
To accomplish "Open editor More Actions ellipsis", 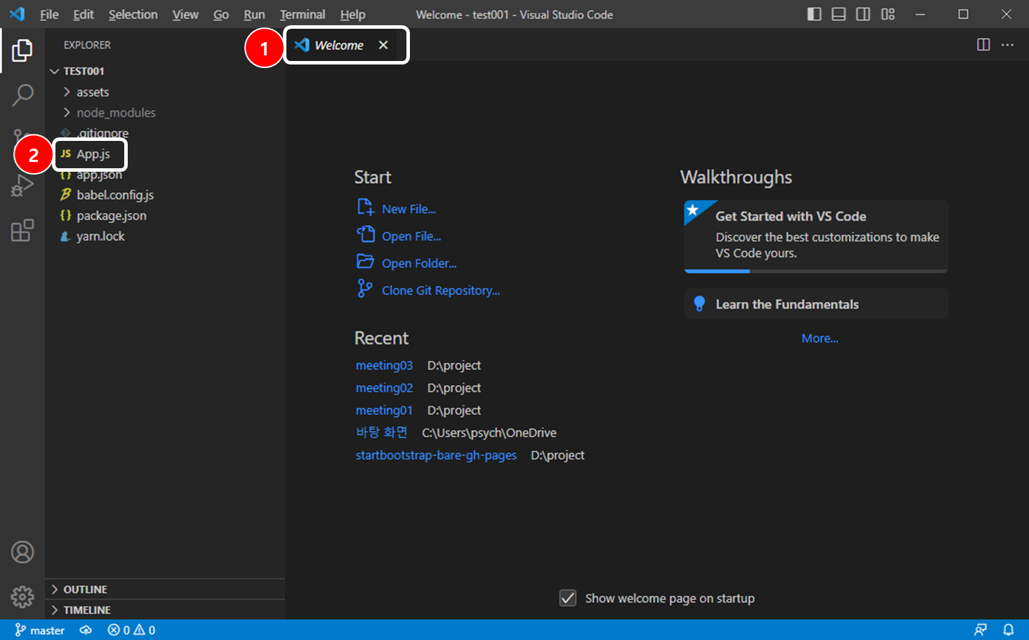I will tap(1007, 45).
